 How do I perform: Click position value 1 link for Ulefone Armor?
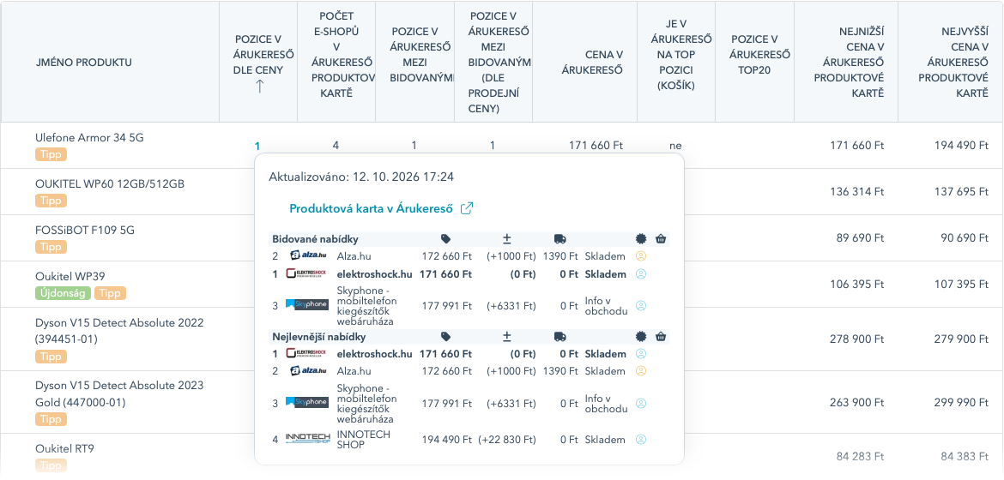point(257,146)
